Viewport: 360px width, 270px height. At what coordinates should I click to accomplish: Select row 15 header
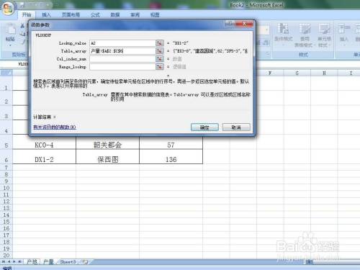[x=6, y=222]
